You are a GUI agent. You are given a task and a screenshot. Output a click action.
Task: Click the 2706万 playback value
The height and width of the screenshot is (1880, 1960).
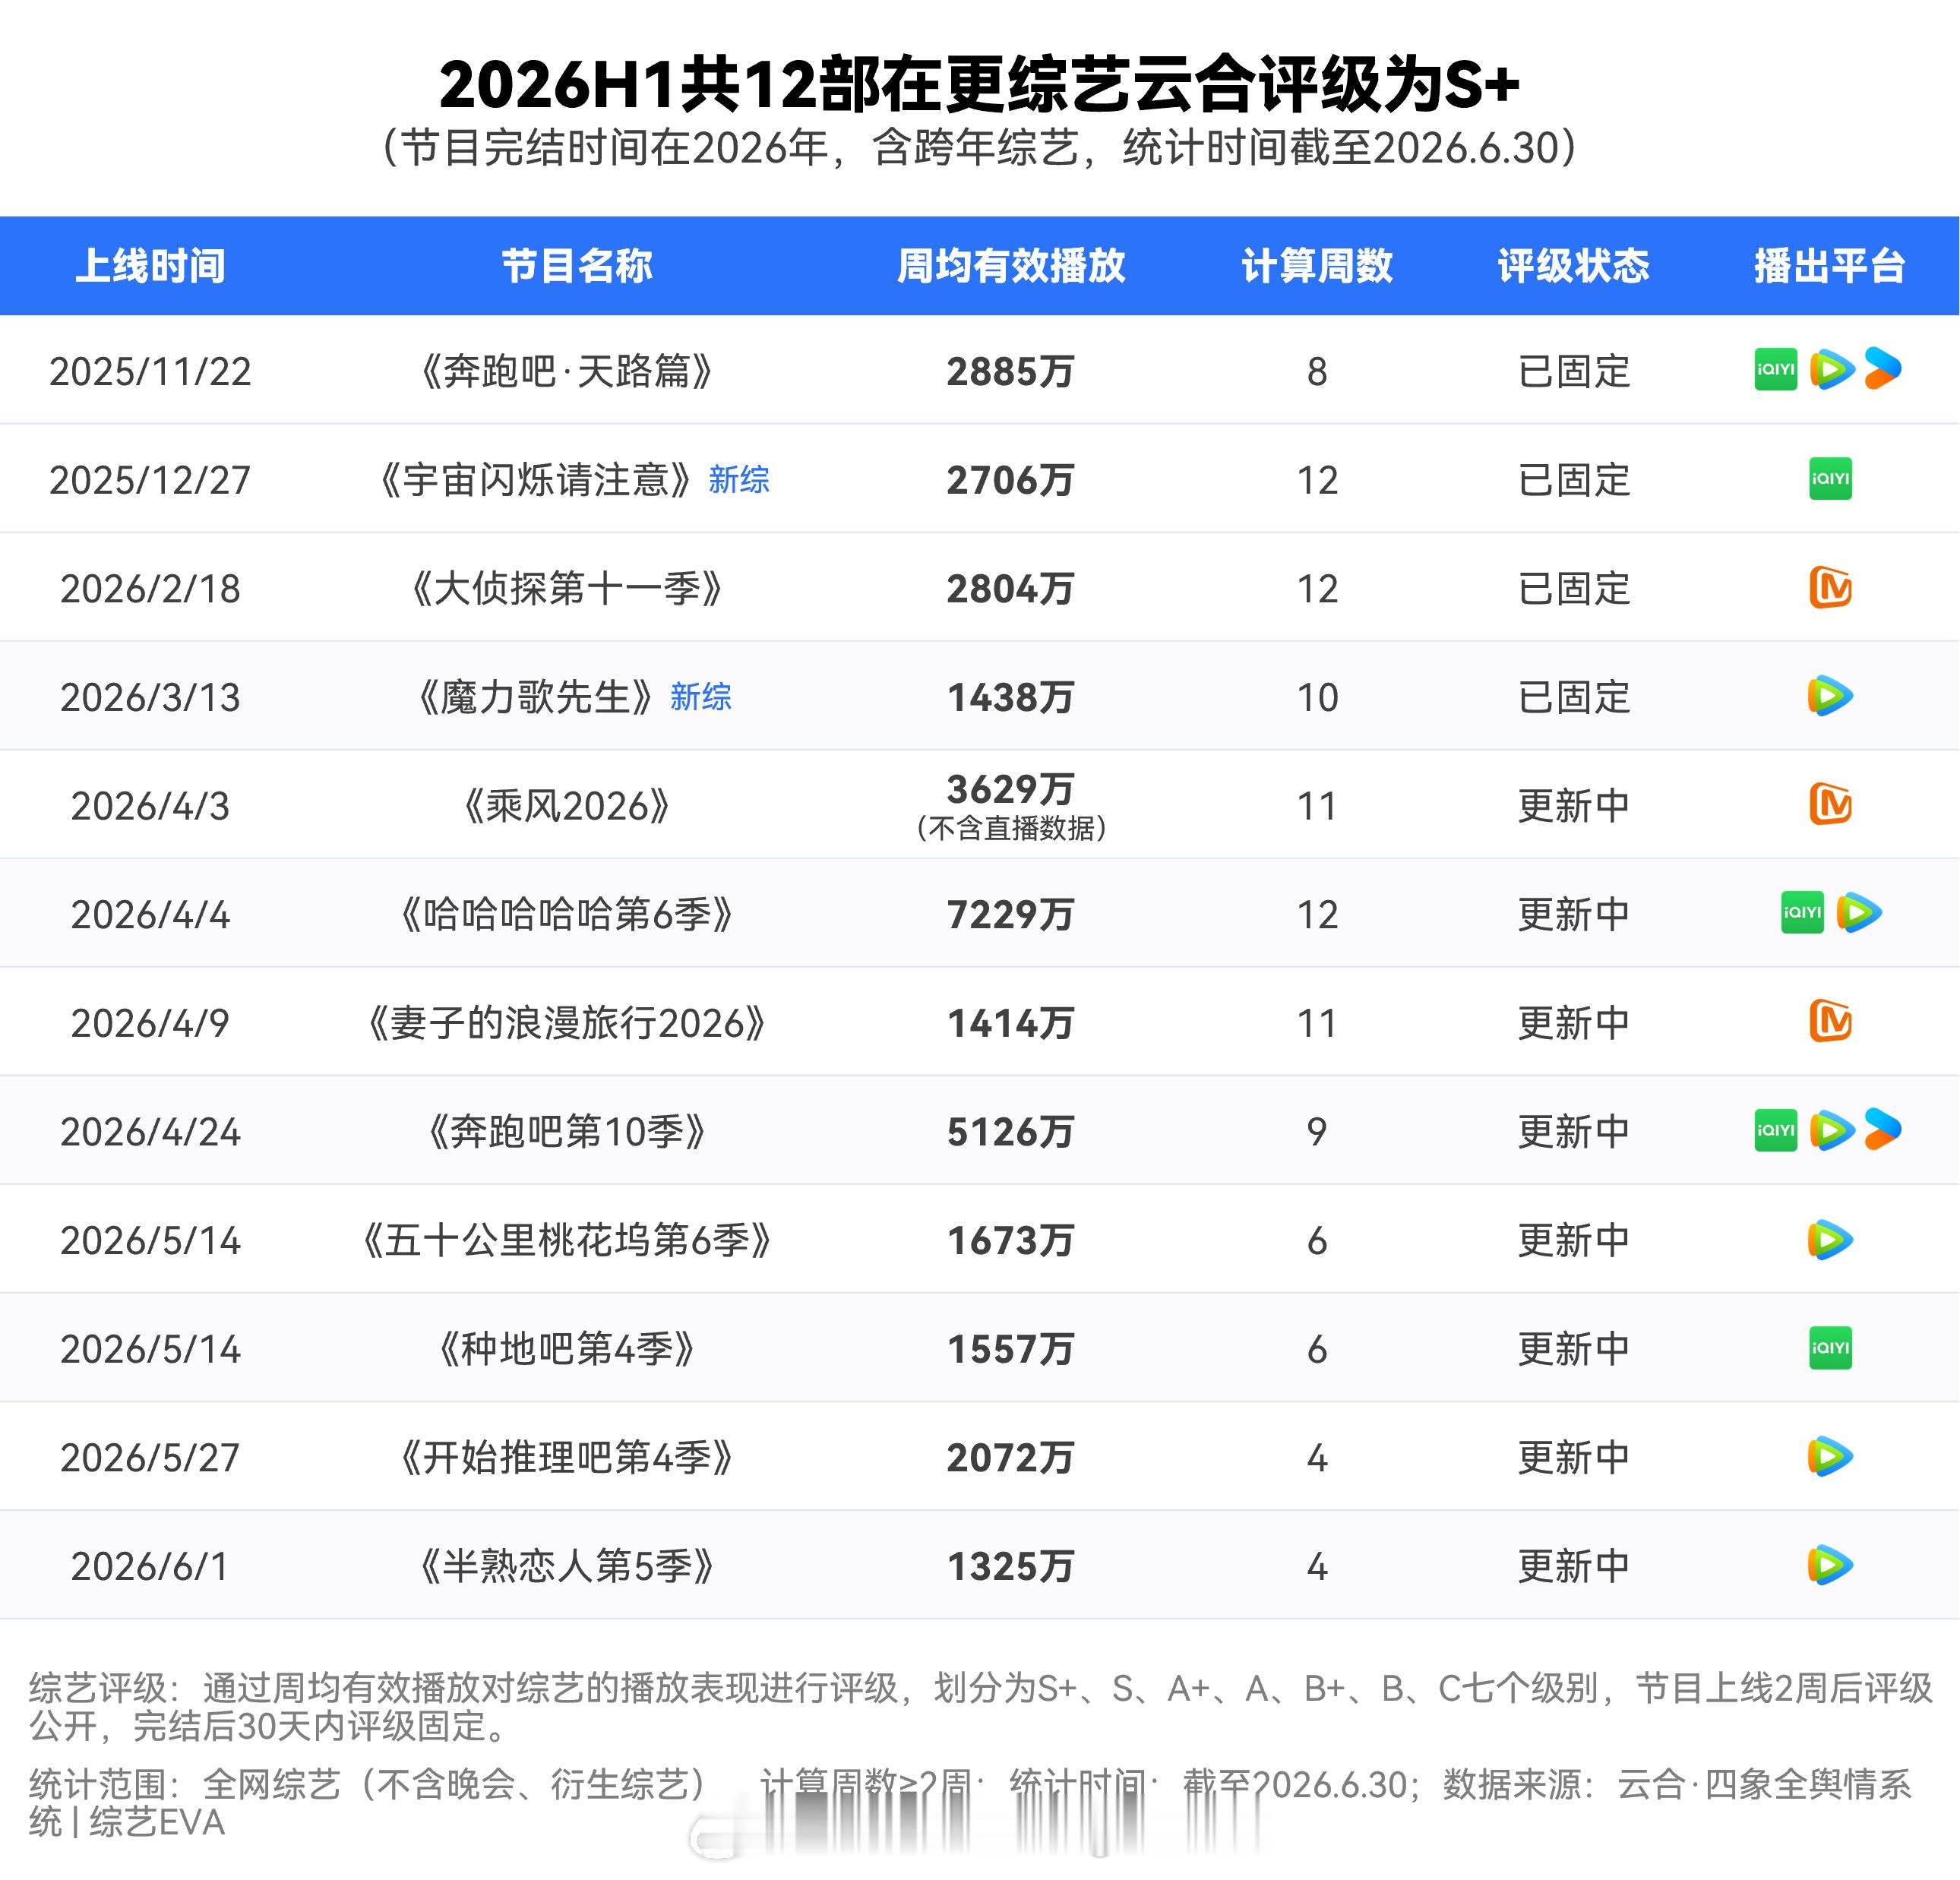(1011, 481)
